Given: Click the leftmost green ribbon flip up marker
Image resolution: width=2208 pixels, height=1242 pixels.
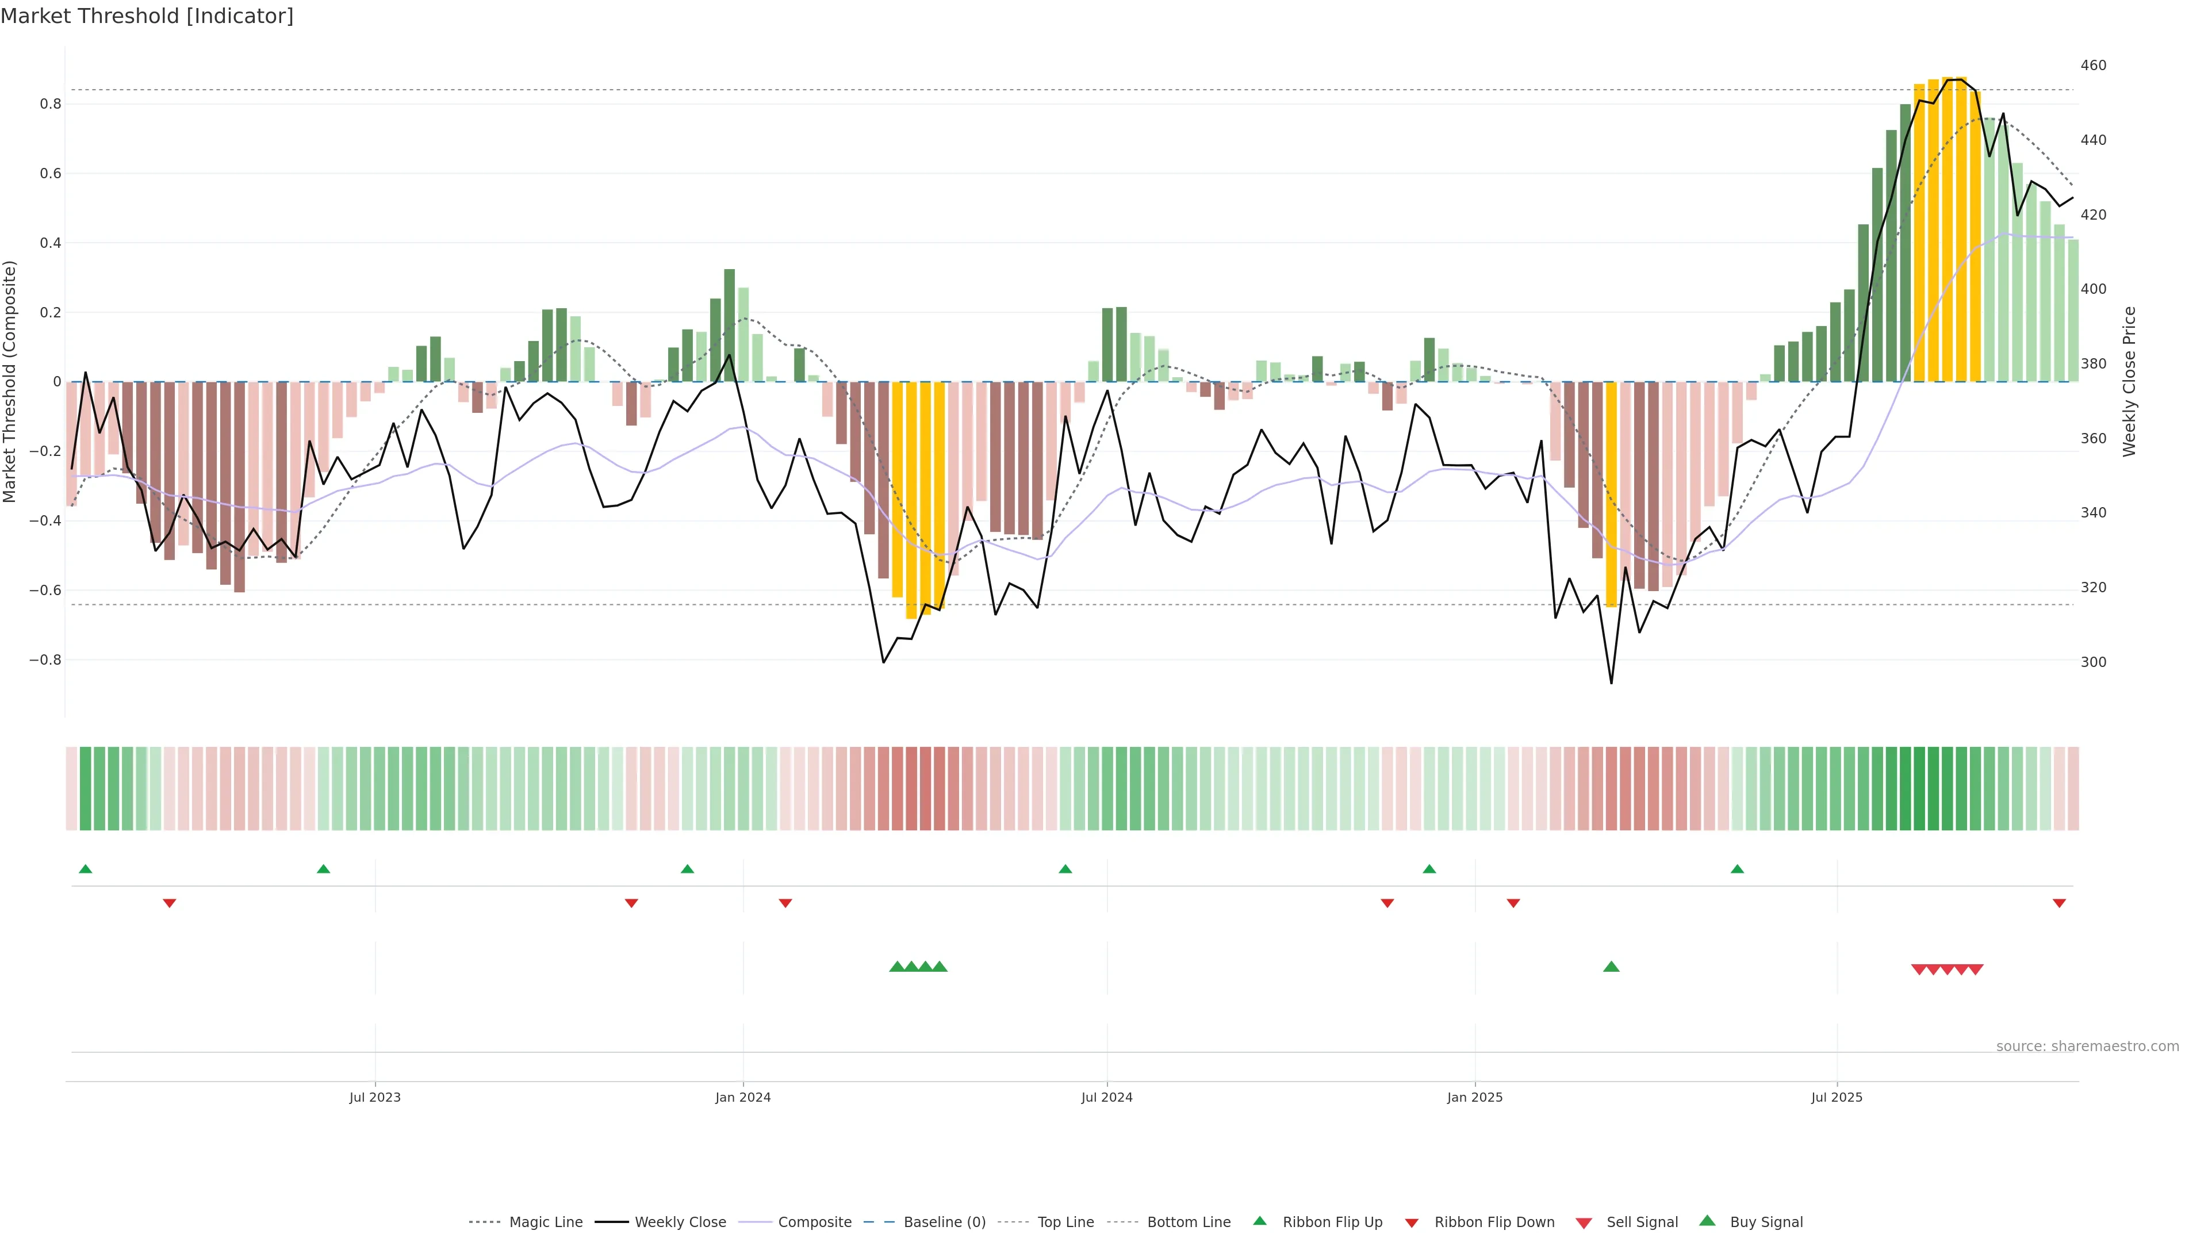Looking at the screenshot, I should [x=85, y=869].
